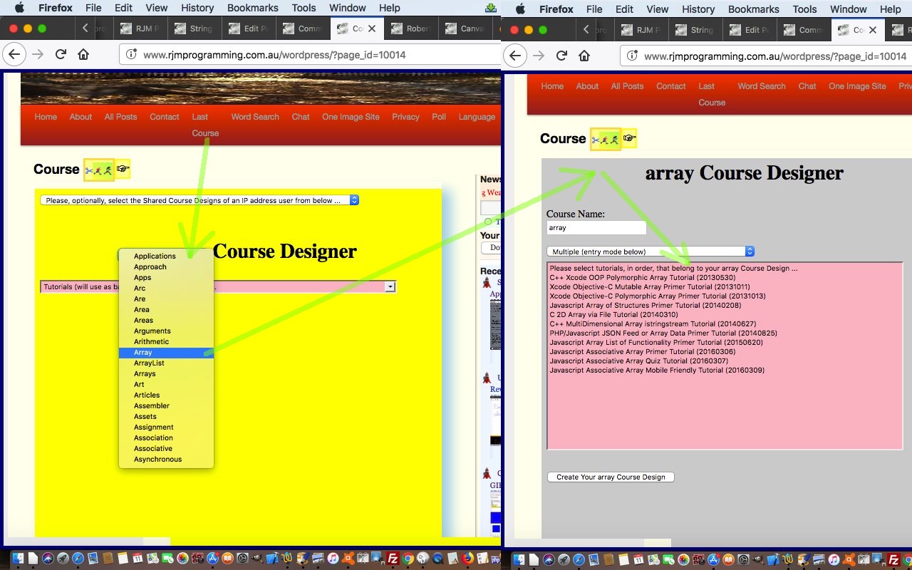Image resolution: width=912 pixels, height=570 pixels.
Task: Open Word Search link in left window navigation
Action: click(255, 117)
